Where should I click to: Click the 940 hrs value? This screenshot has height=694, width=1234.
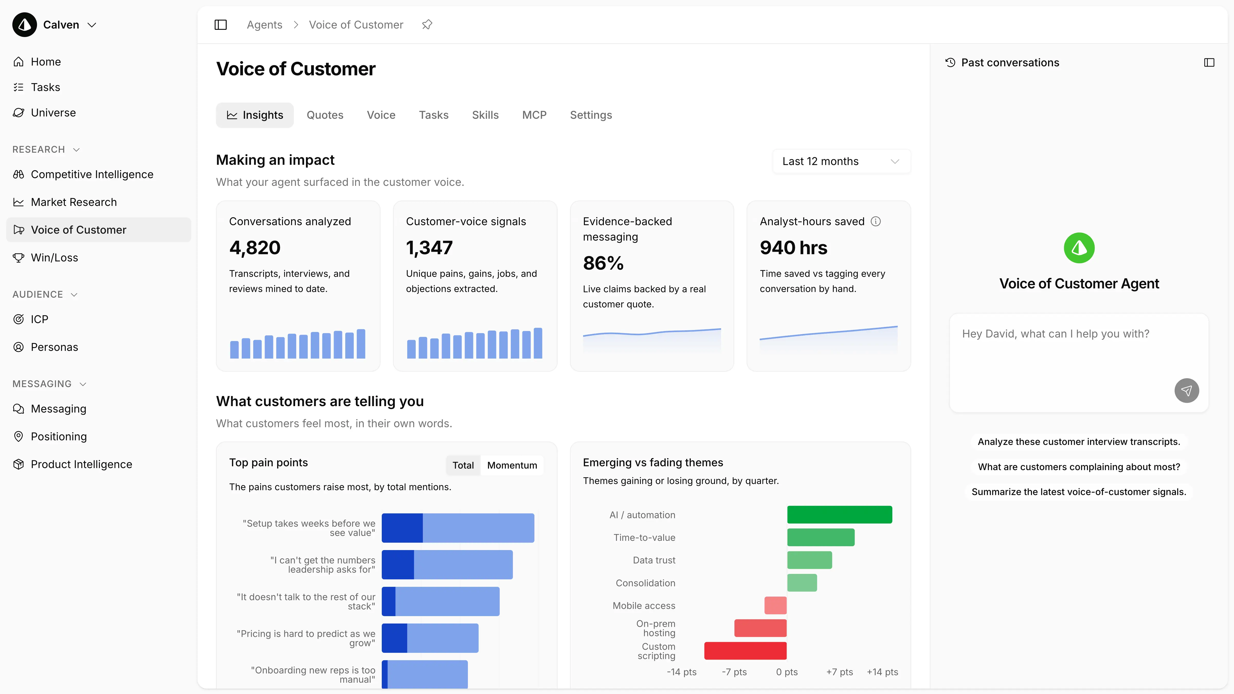tap(793, 248)
